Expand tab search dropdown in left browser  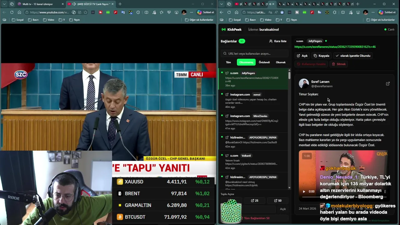tap(4, 4)
